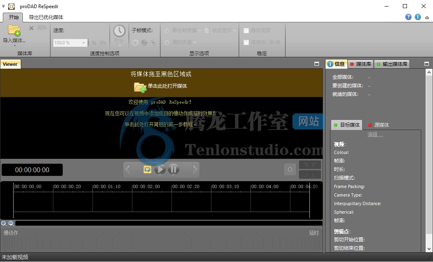Image resolution: width=433 pixels, height=262 pixels.
Task: Click the timeline at 00:00:02;00
Action: [x=146, y=186]
